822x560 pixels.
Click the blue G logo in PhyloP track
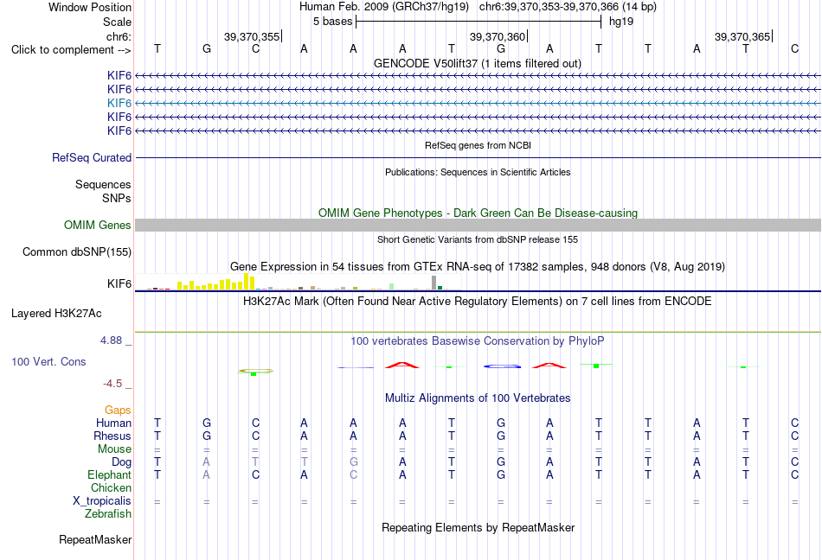click(x=502, y=366)
